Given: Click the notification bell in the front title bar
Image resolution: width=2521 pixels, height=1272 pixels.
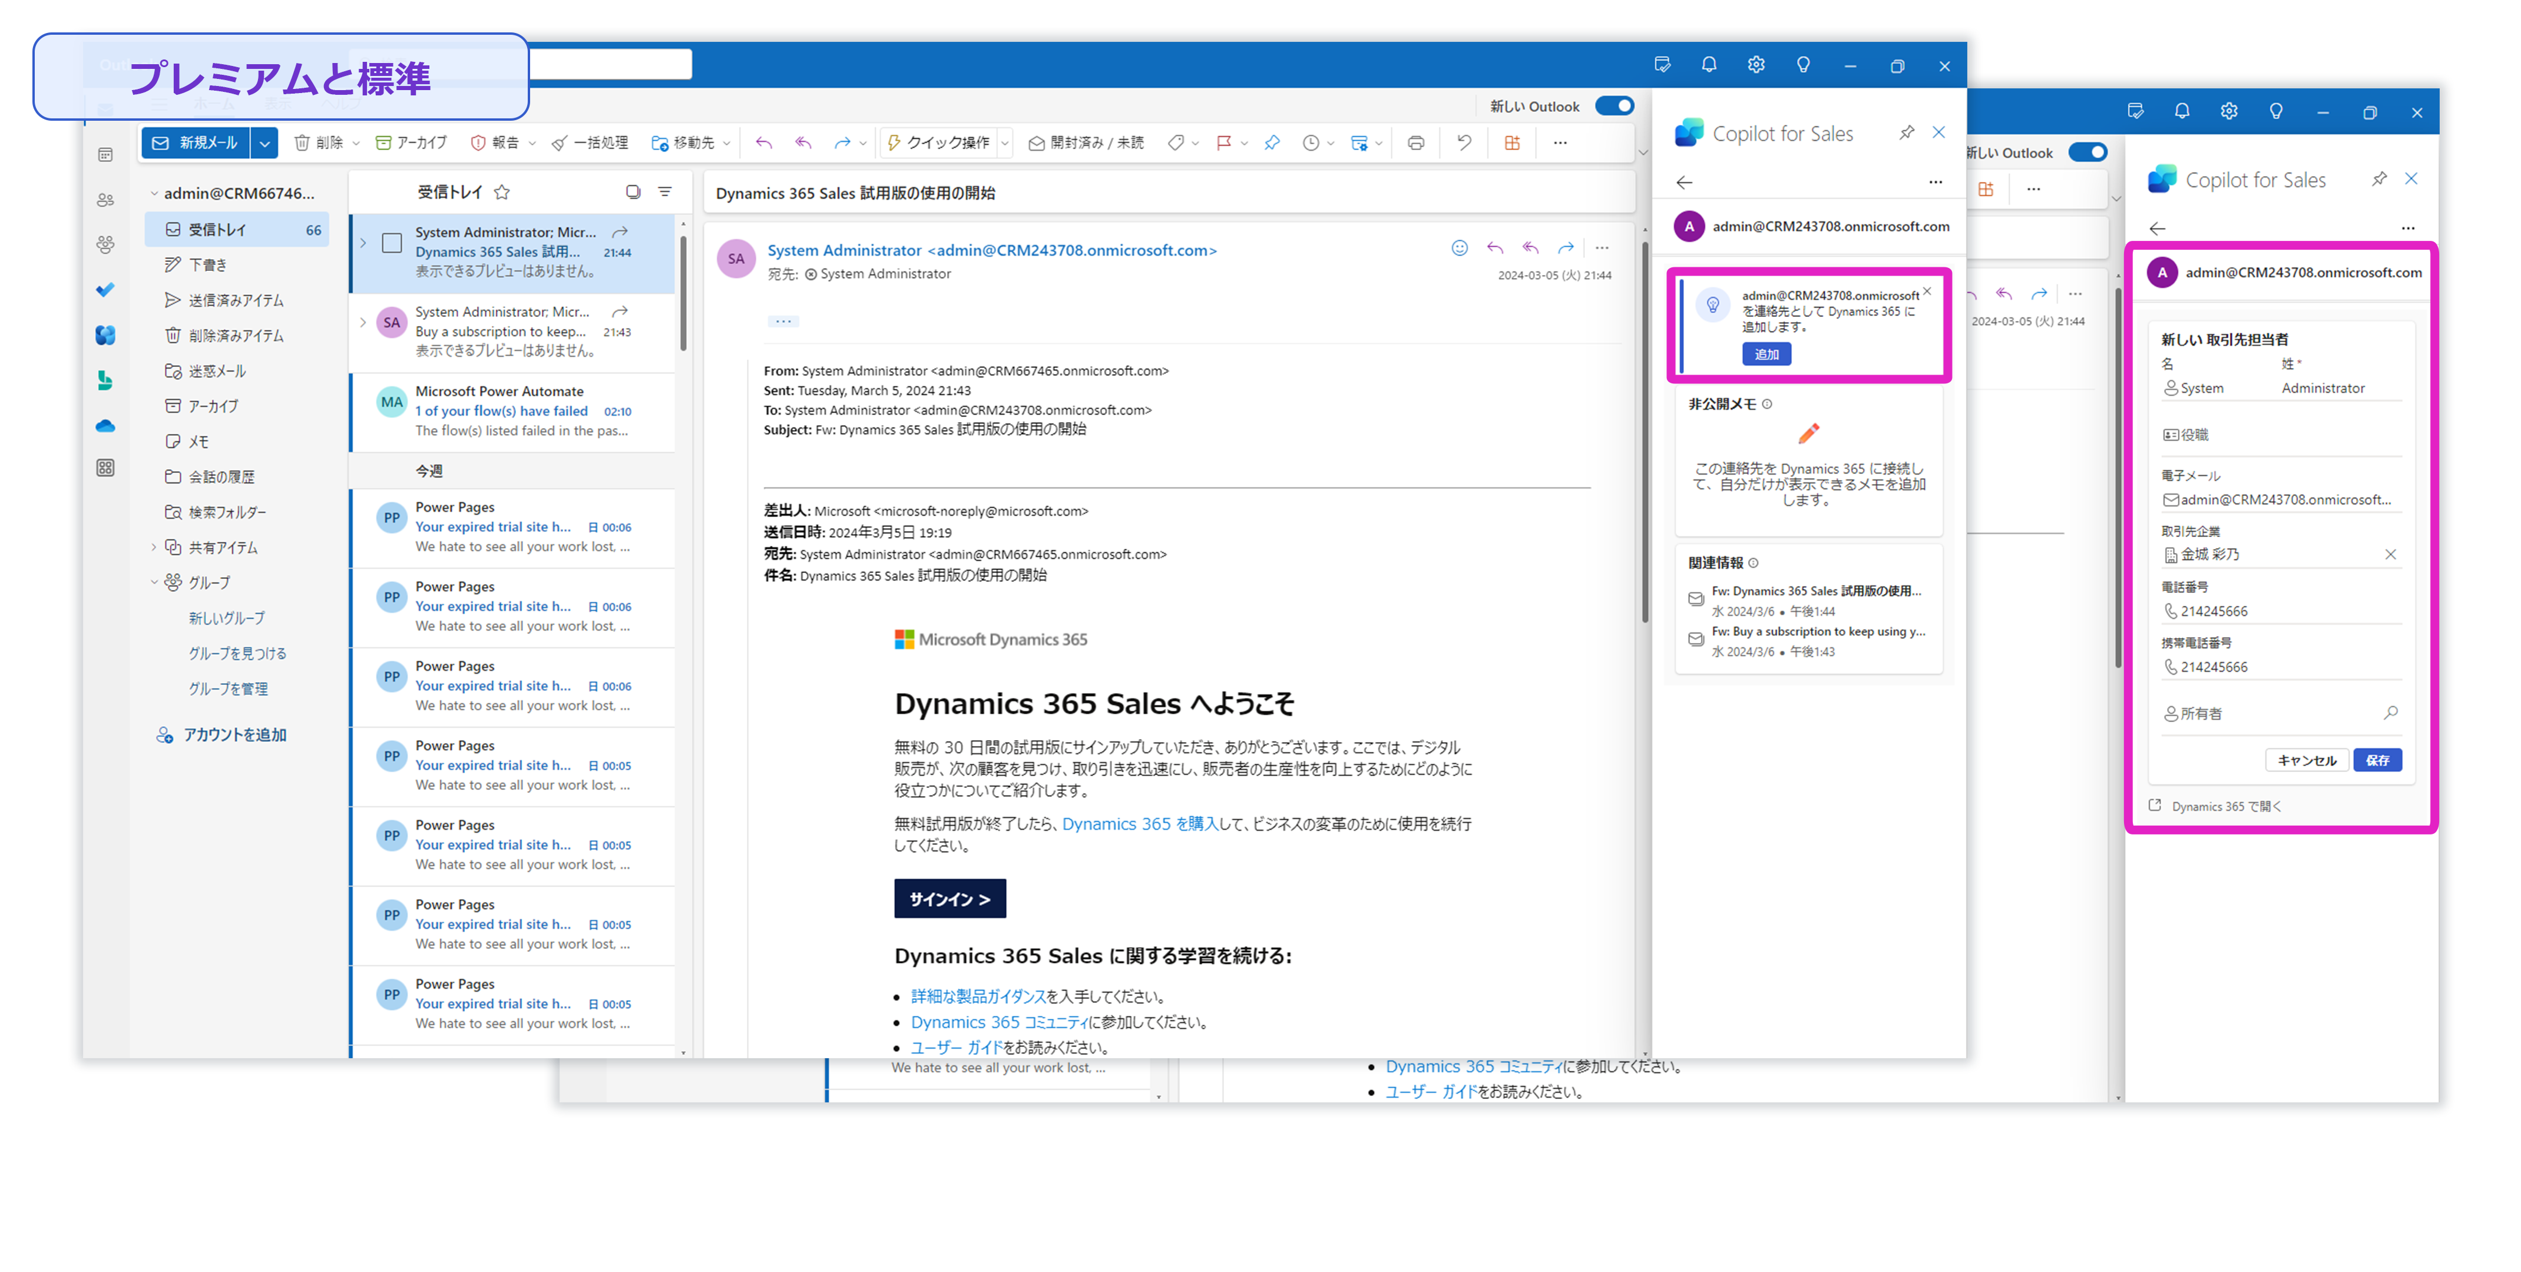Looking at the screenshot, I should [1709, 65].
